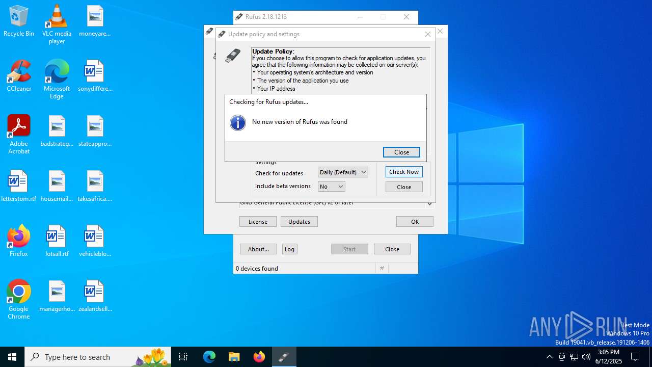Select the lotsall.rtf file

[57, 242]
